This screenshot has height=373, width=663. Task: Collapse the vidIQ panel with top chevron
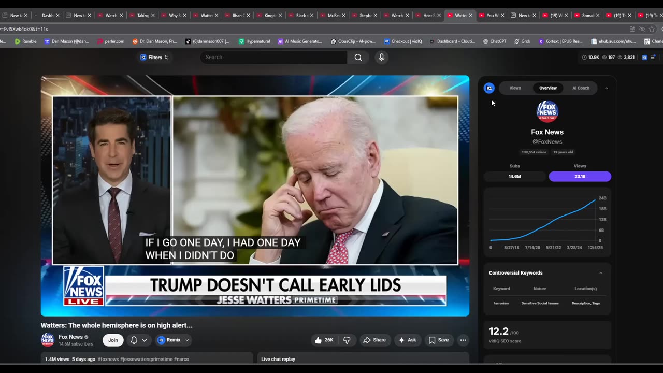pos(607,88)
